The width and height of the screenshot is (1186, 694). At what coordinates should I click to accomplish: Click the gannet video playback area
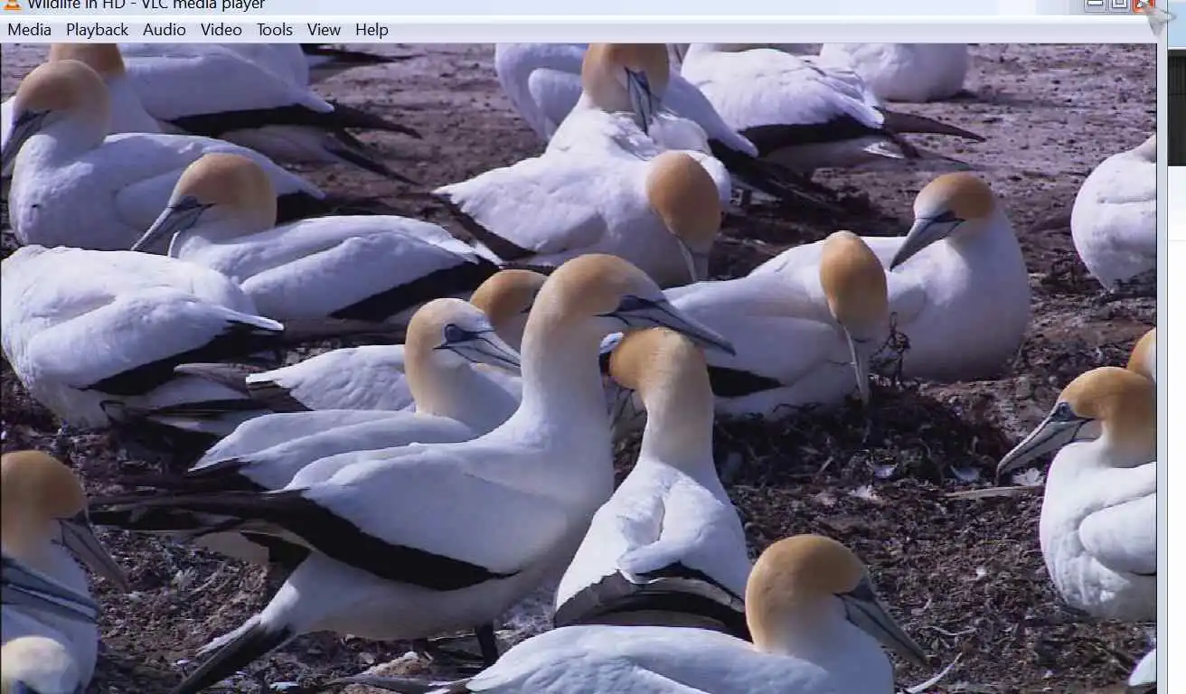pyautogui.click(x=579, y=369)
